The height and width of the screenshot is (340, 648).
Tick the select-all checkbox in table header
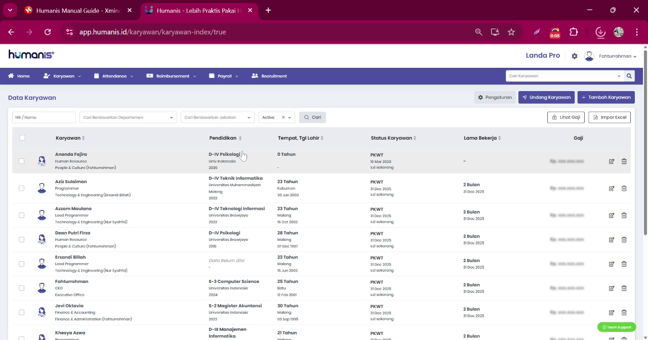tap(22, 138)
